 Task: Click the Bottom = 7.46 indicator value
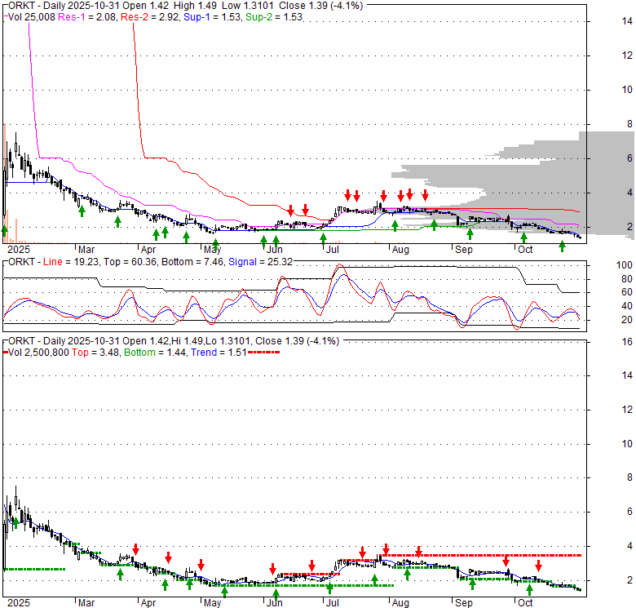click(x=192, y=262)
